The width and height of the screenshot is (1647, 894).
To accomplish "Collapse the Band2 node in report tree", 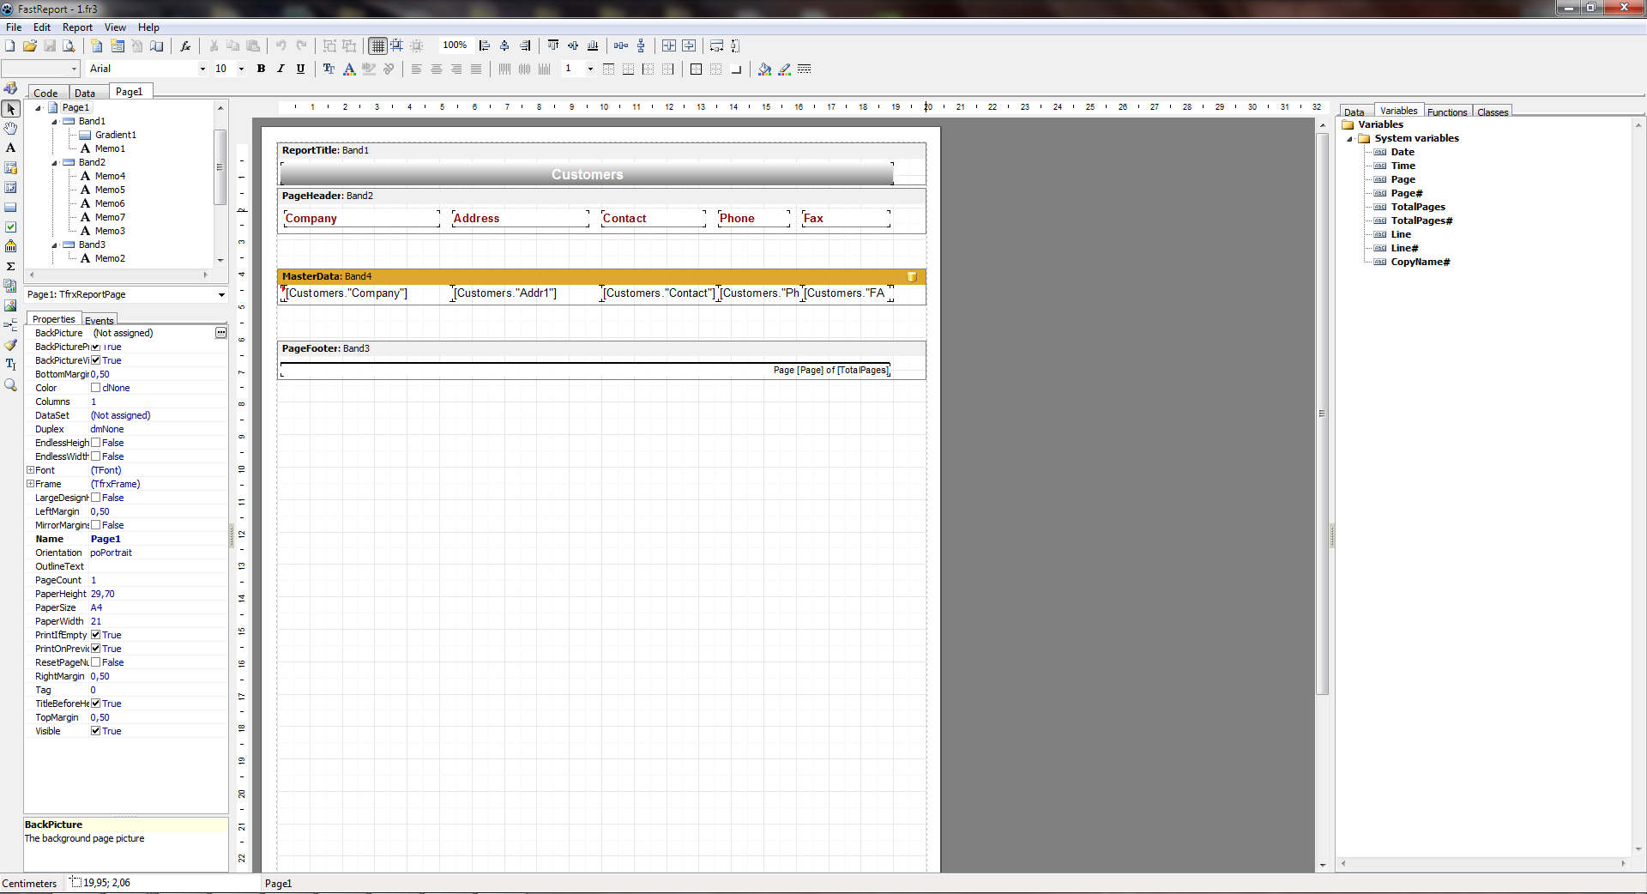I will [x=54, y=162].
